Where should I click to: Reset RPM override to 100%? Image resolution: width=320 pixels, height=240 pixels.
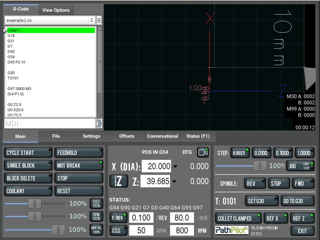pos(96,217)
